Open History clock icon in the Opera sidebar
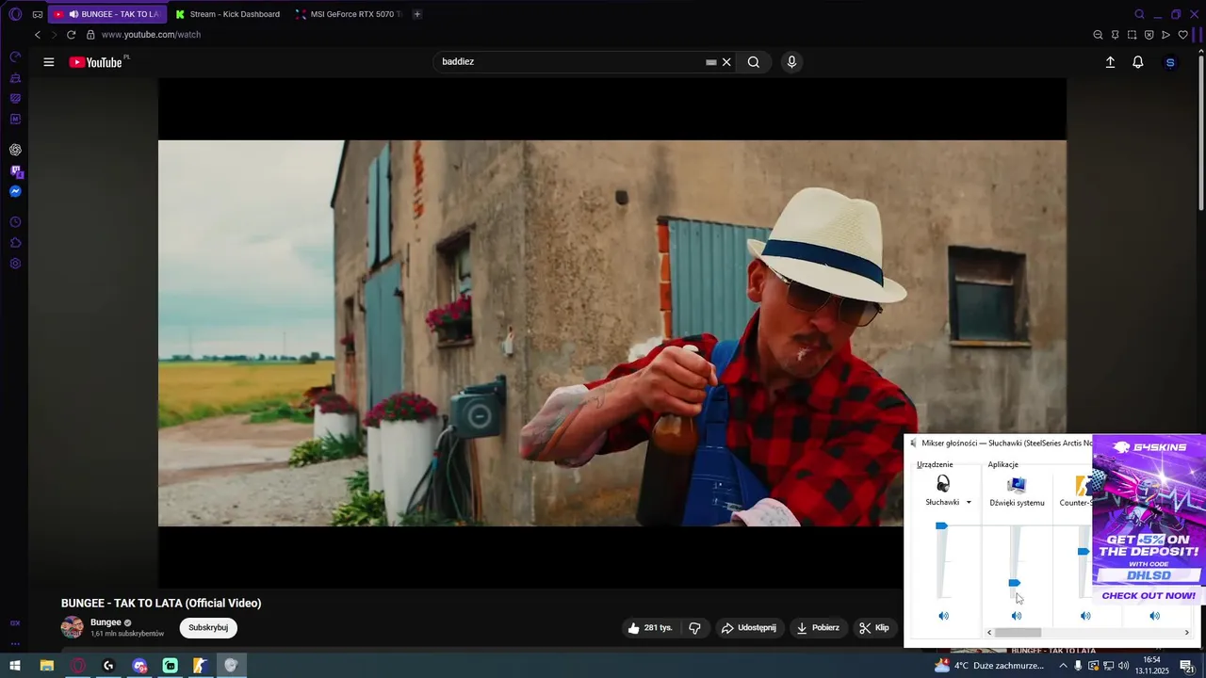The image size is (1206, 678). tap(15, 222)
